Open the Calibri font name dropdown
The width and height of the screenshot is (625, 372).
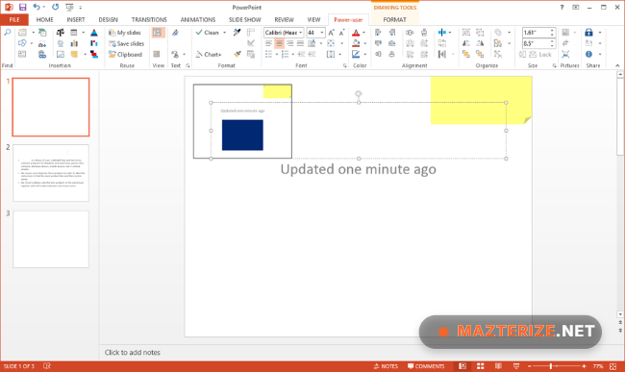point(301,33)
